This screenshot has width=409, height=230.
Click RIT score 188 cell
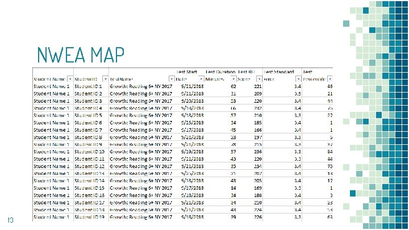[x=258, y=195]
